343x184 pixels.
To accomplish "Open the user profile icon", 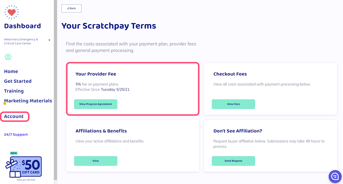I will click(x=8, y=57).
